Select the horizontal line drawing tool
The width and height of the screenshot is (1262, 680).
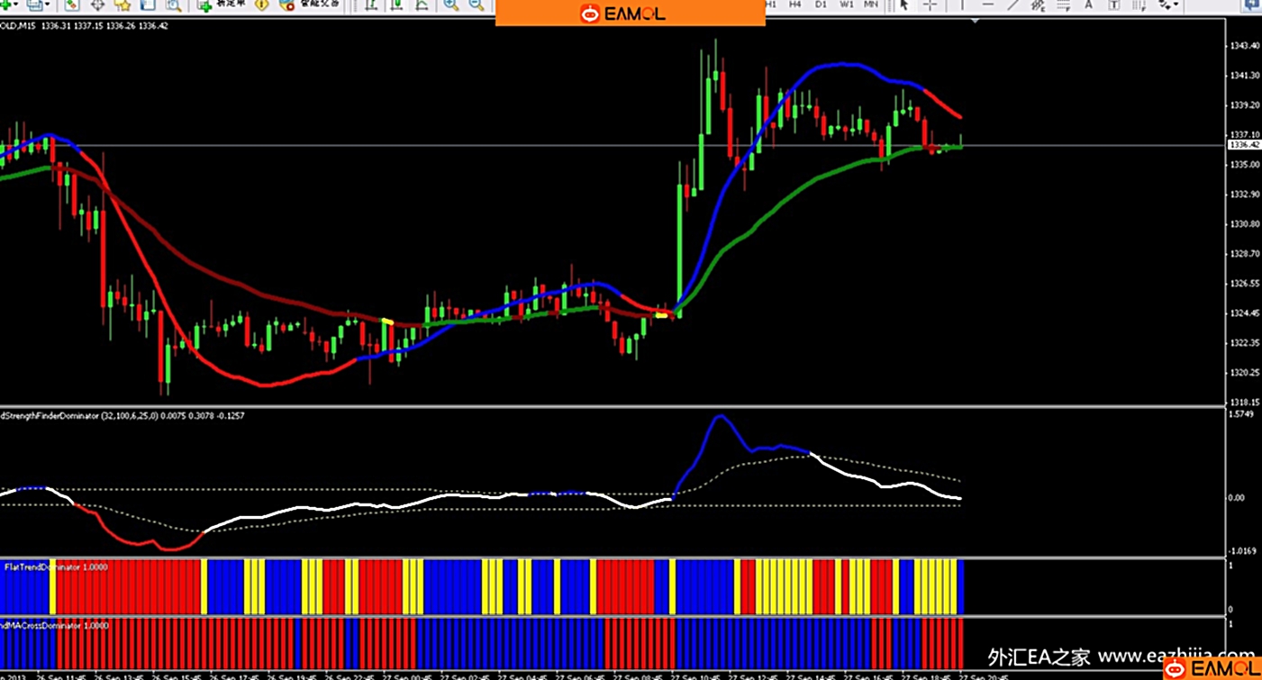coord(988,5)
